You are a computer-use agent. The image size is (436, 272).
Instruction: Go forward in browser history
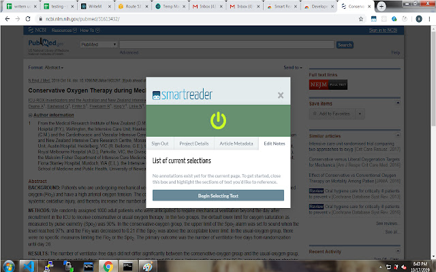18,19
